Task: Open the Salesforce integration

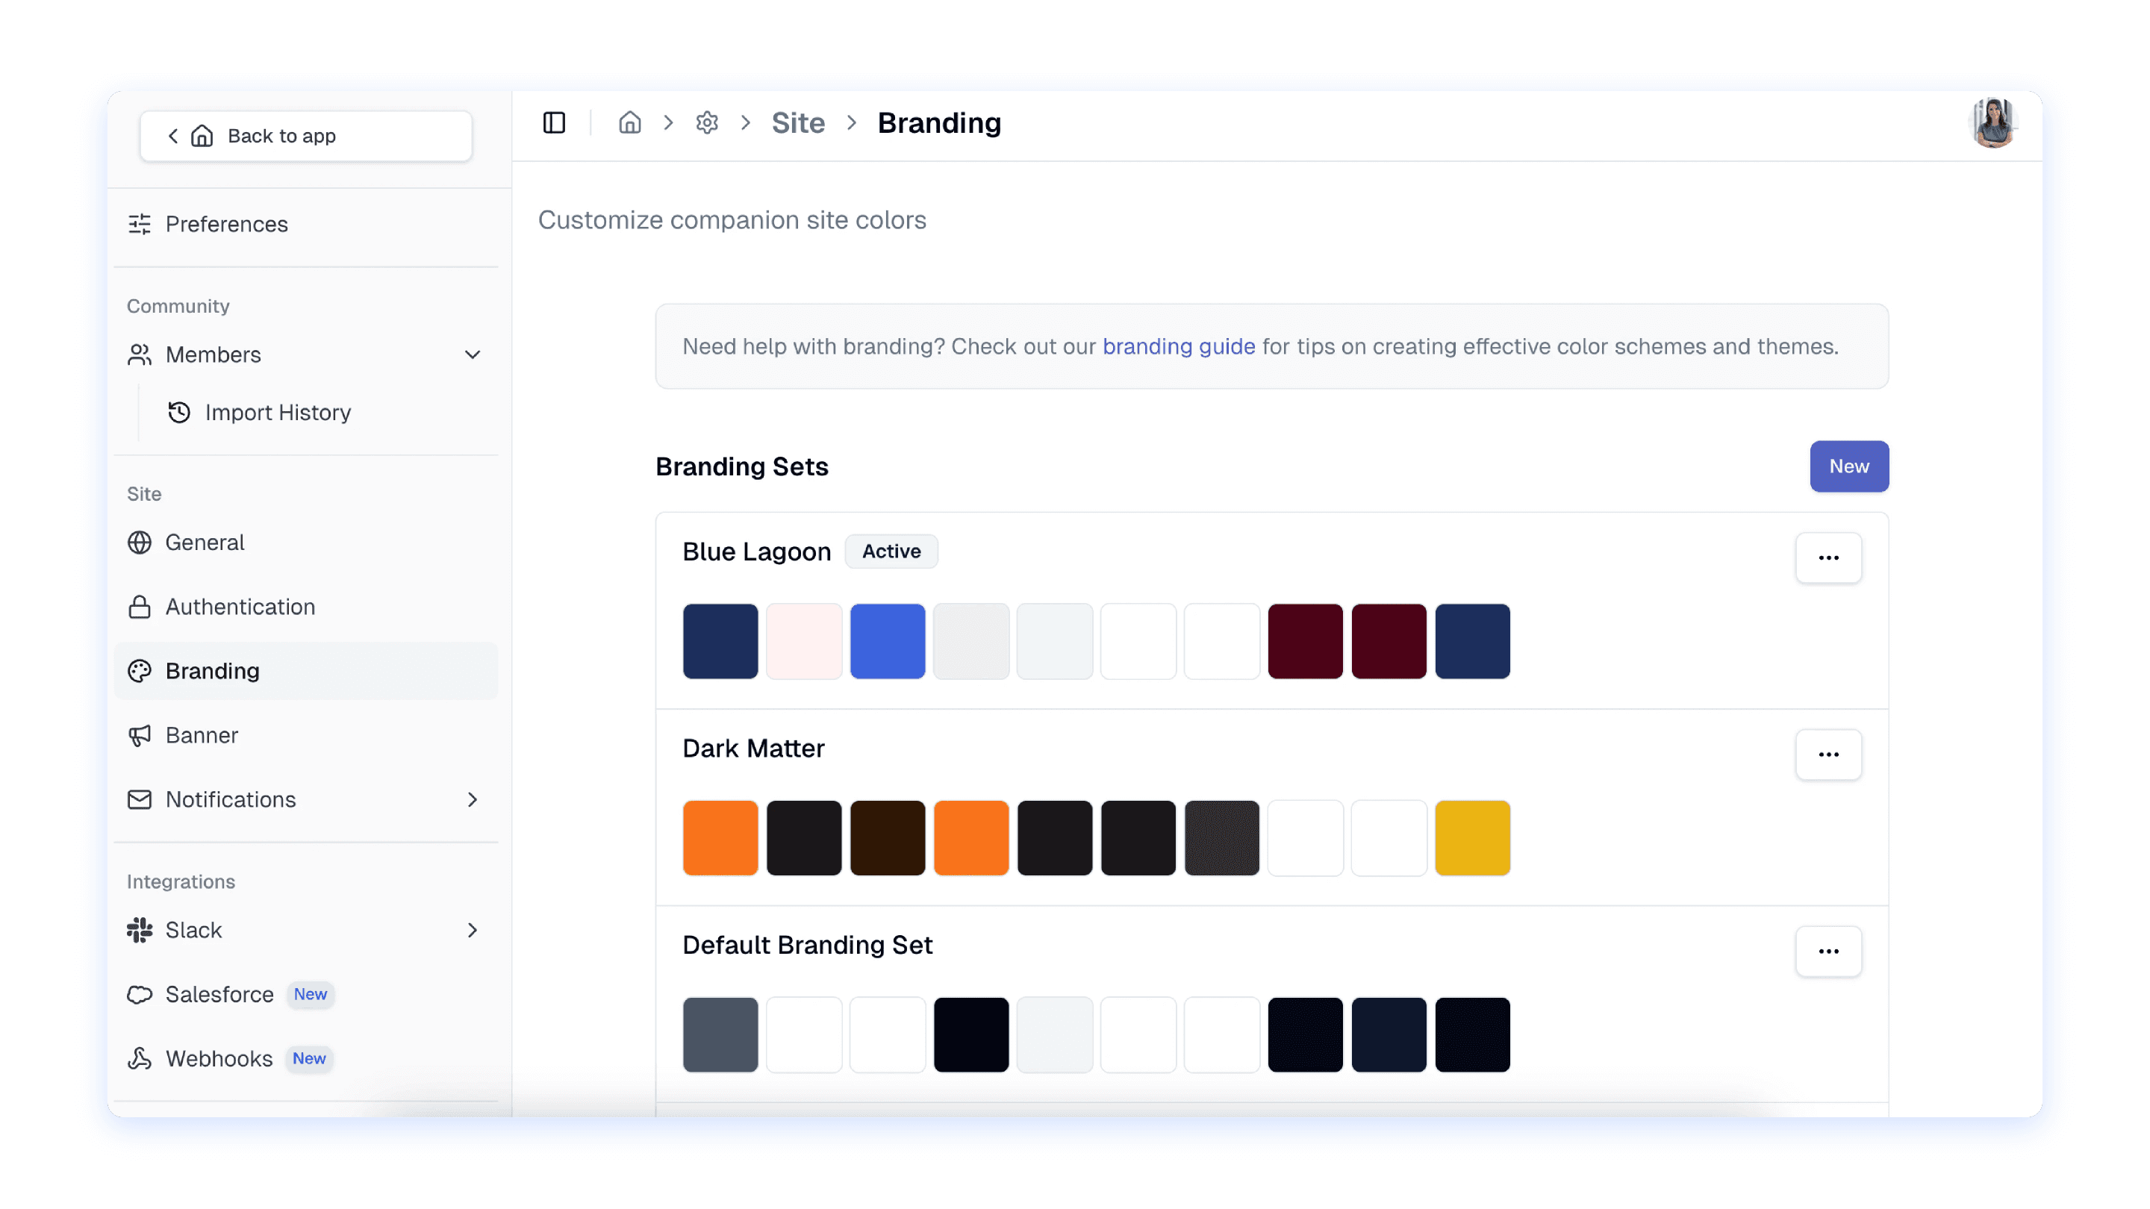Action: pos(219,994)
